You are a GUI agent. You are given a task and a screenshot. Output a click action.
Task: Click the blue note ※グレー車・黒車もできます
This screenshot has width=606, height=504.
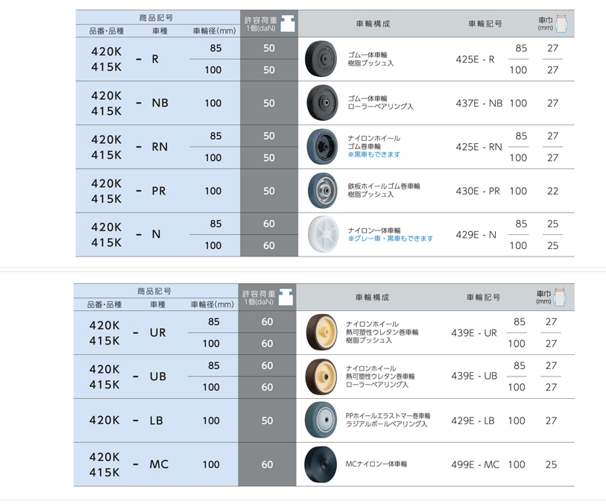tap(391, 239)
